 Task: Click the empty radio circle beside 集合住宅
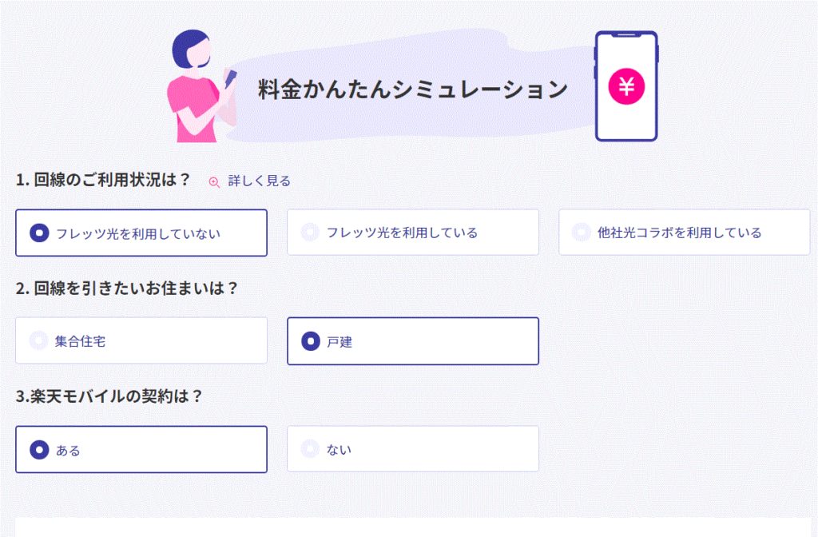[38, 340]
